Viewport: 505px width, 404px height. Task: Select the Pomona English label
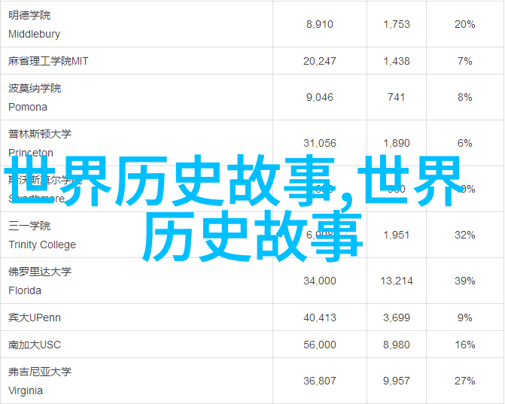[28, 107]
